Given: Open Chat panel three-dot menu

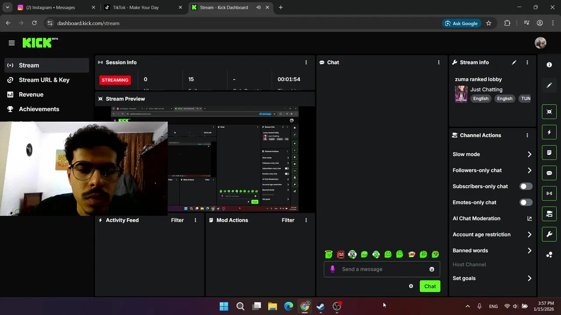Looking at the screenshot, I should point(439,63).
